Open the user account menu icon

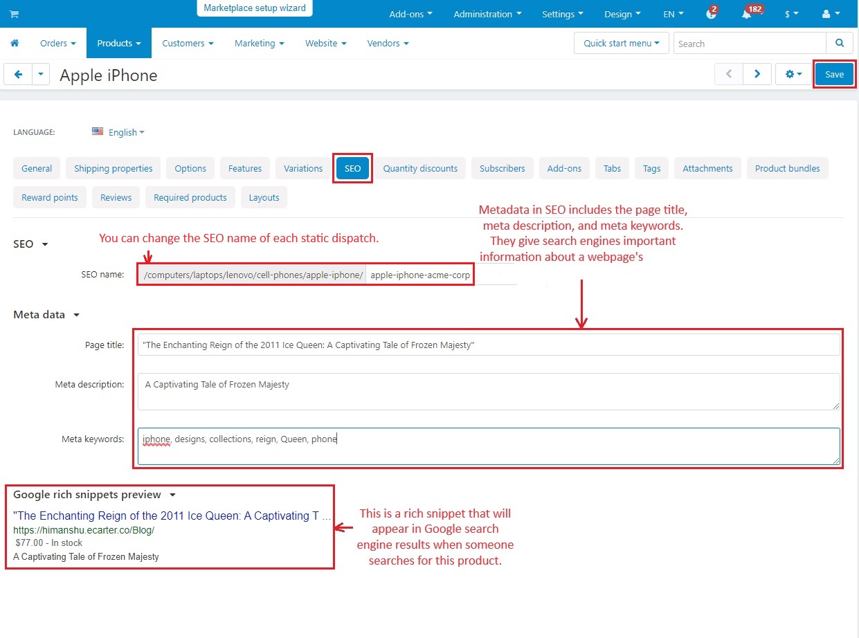point(831,14)
